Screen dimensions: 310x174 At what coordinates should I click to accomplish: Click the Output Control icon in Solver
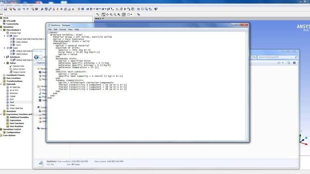[x=11, y=72]
